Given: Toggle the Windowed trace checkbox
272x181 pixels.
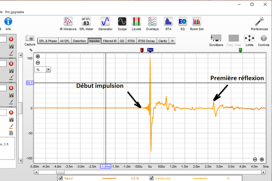Looking at the screenshot, I should click(151, 178).
